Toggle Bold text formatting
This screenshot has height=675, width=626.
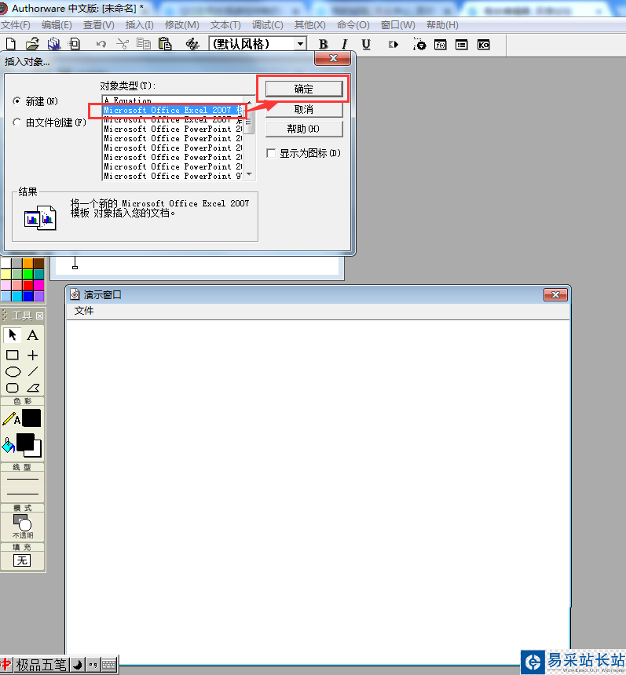click(323, 44)
